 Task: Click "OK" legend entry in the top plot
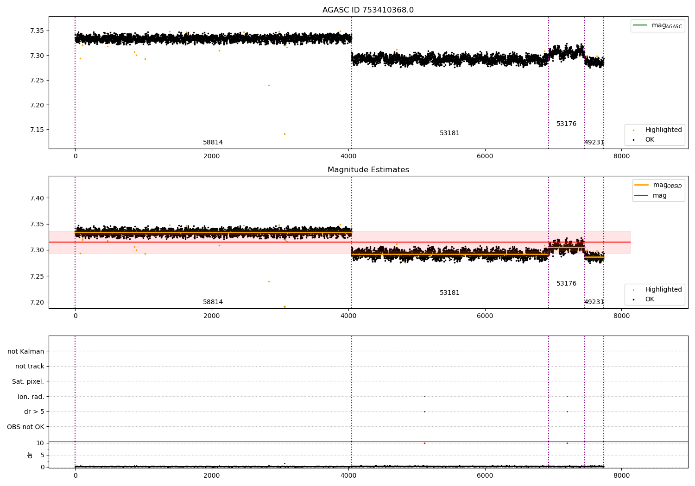pyautogui.click(x=644, y=140)
